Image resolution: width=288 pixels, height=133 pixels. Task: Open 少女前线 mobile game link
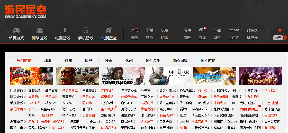34,103
